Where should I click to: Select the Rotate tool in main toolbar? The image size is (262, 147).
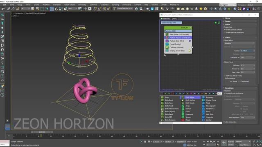tap(56, 9)
